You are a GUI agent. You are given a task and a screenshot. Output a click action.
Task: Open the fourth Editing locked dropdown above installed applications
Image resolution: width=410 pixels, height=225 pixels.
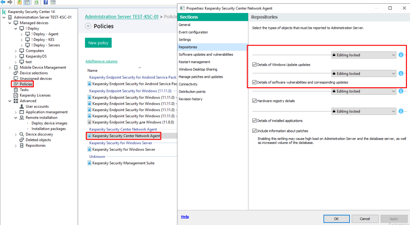pos(364,111)
